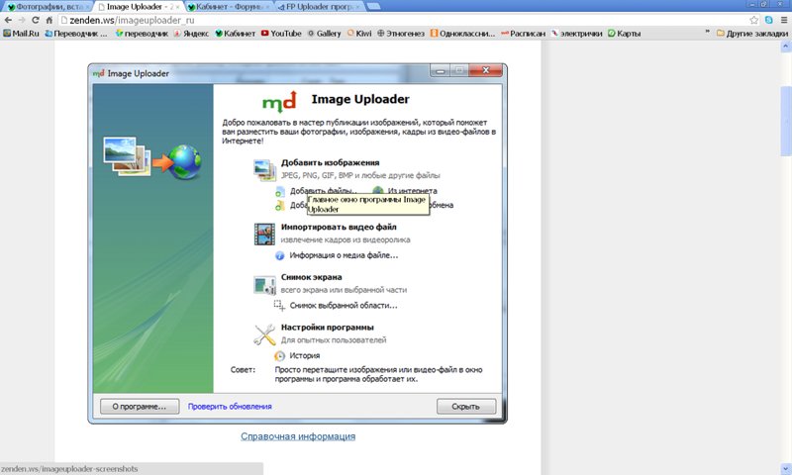This screenshot has height=475, width=792.
Task: Open the 'Другие закладки' bookmarks folder
Action: (x=752, y=34)
